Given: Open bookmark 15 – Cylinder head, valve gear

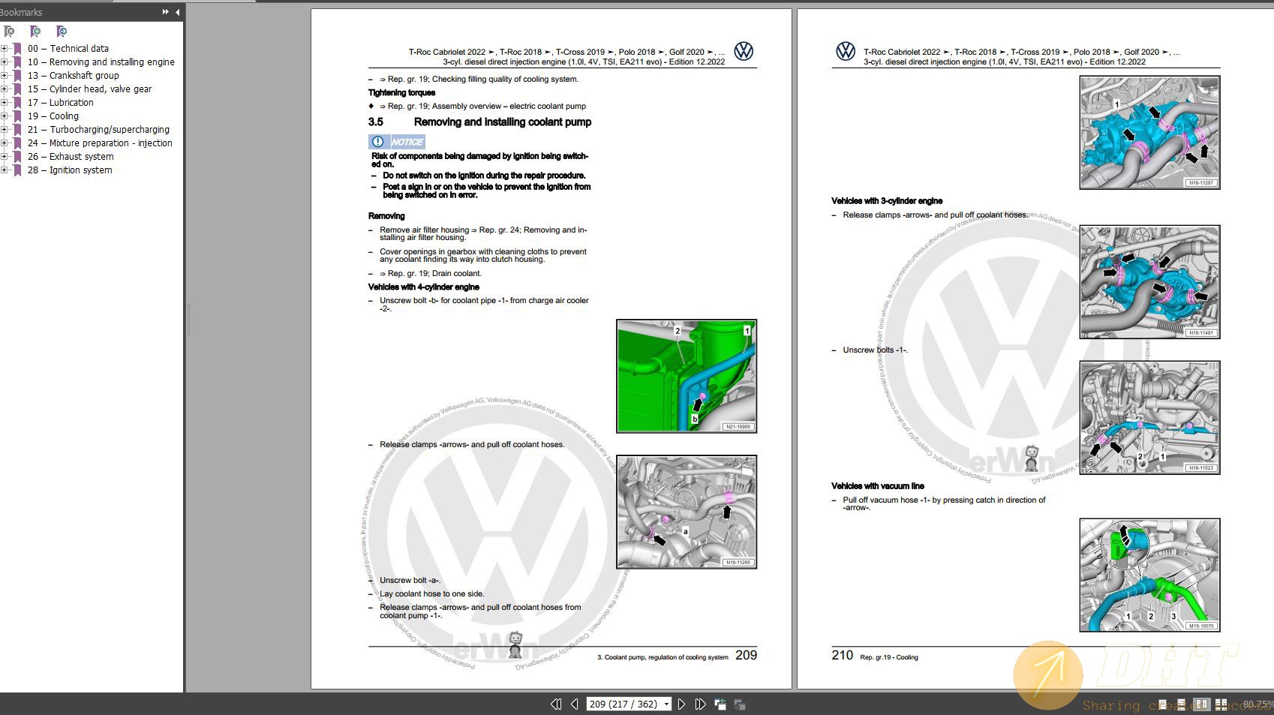Looking at the screenshot, I should 90,89.
